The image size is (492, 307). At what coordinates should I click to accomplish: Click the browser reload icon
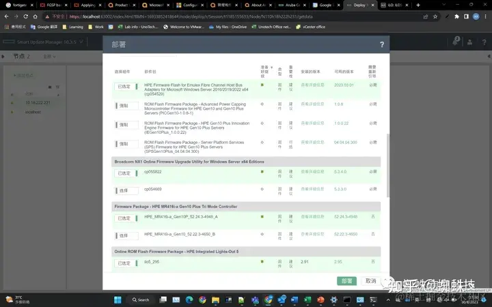coord(26,16)
